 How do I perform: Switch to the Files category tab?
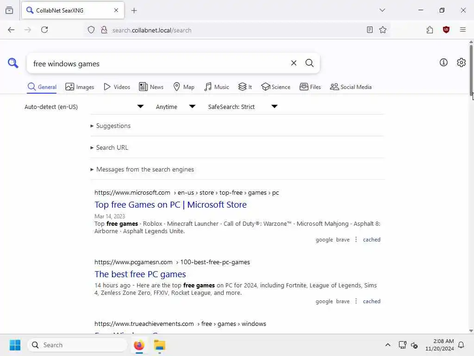(310, 87)
